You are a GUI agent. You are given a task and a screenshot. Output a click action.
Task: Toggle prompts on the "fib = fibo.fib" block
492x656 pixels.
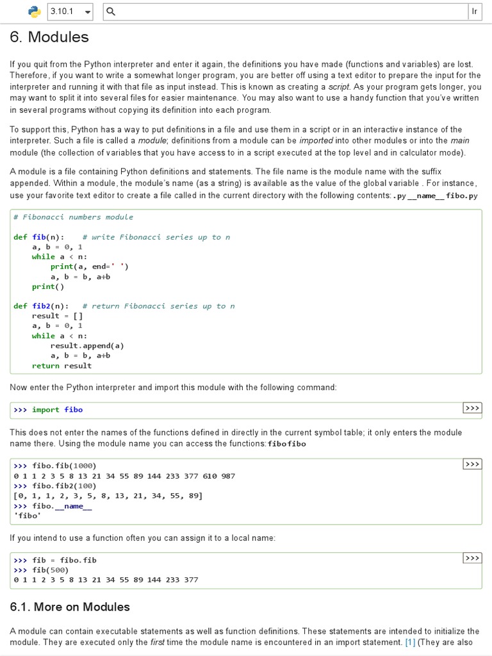click(472, 559)
